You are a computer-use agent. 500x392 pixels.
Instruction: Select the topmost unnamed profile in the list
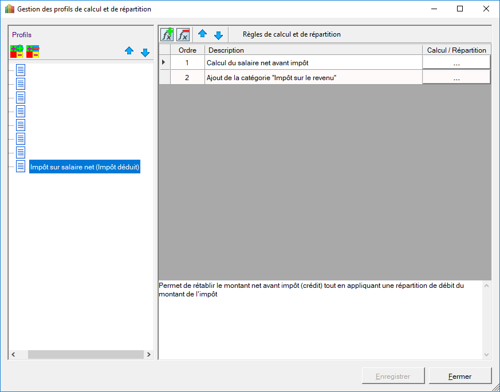point(21,70)
